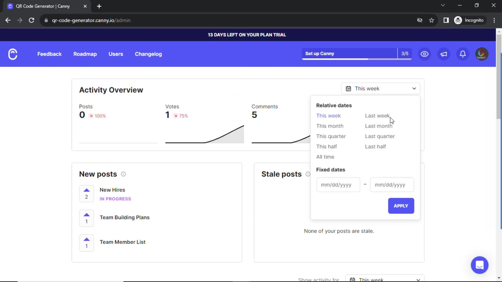This screenshot has height=282, width=502.
Task: Click the trial days left banner
Action: 247,35
